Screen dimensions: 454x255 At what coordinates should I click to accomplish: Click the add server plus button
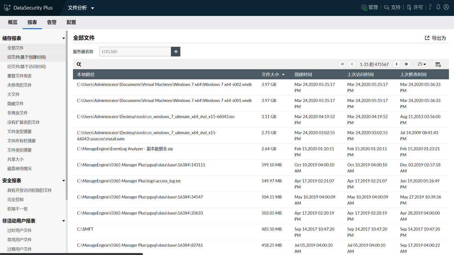click(176, 51)
